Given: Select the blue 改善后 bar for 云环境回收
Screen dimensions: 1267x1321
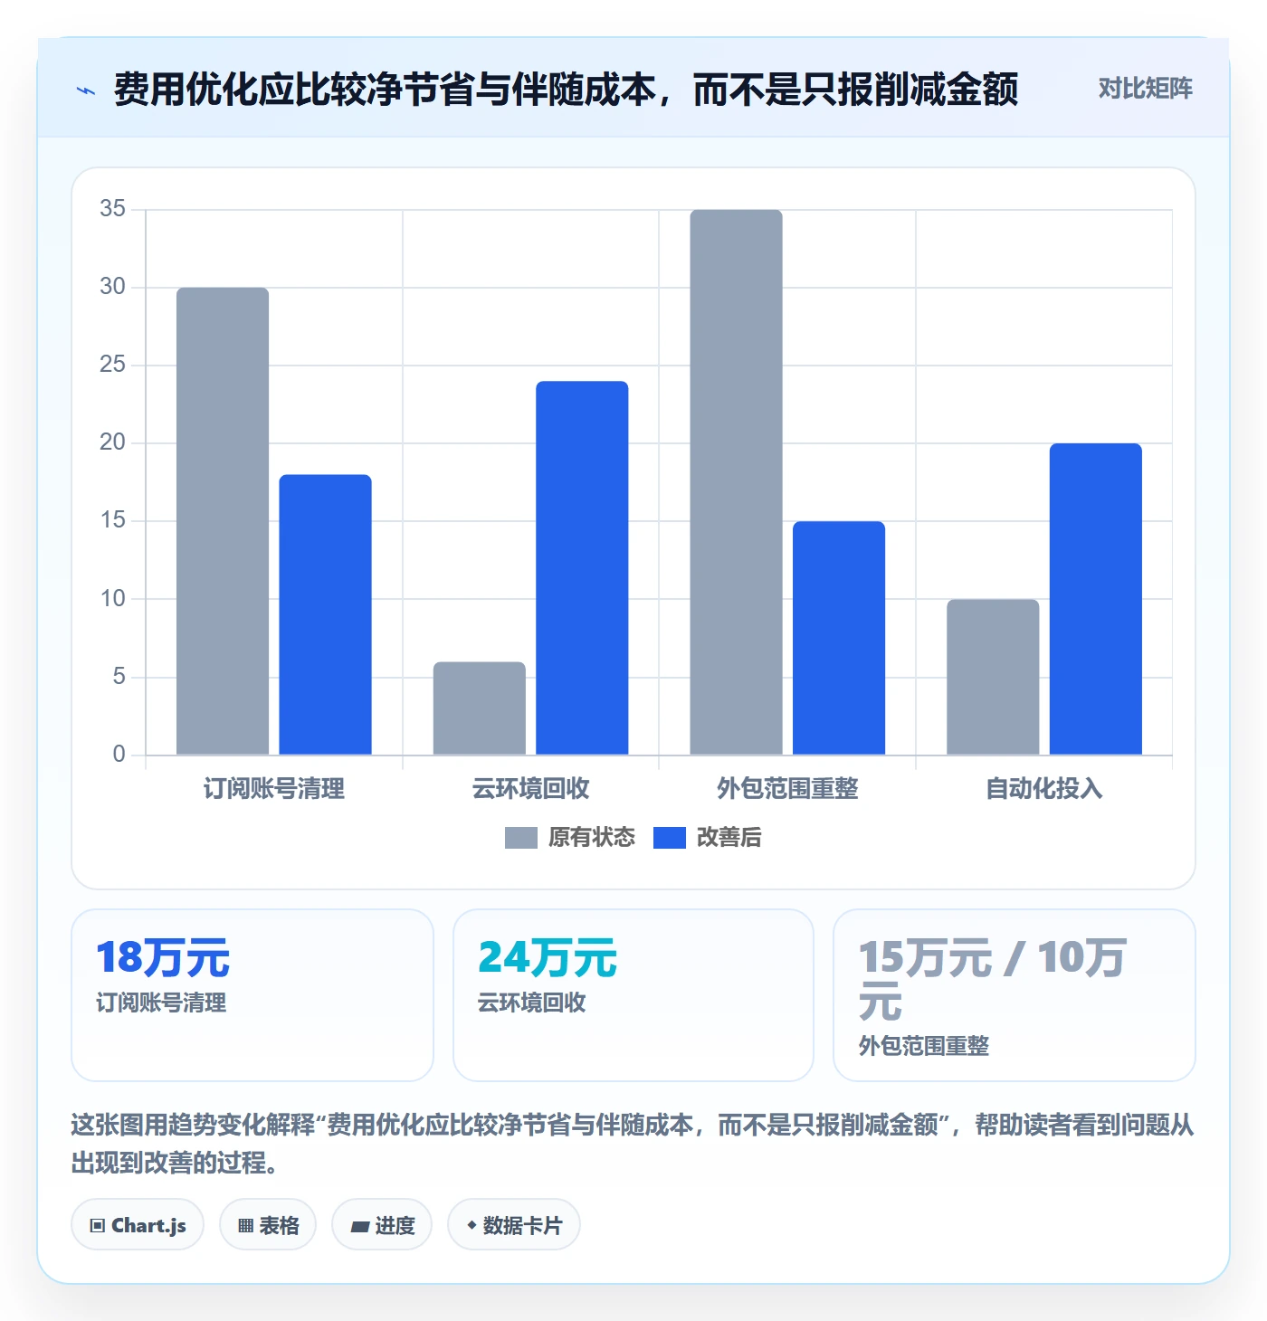Looking at the screenshot, I should [582, 568].
